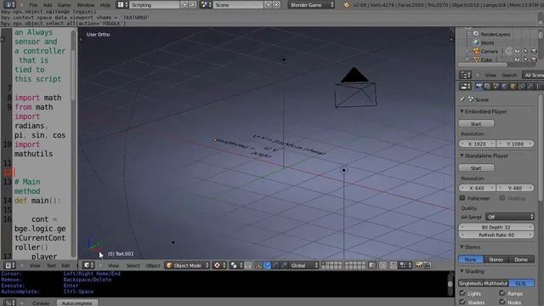
Task: Open the 3D viewport Select menu
Action: click(133, 265)
